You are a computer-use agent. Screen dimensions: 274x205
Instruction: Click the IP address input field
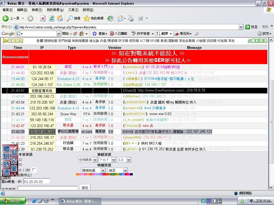(x=37, y=181)
